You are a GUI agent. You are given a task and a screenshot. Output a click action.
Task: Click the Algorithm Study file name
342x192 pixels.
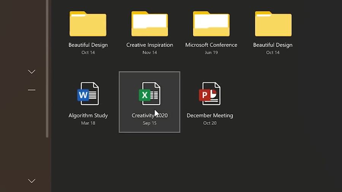click(88, 115)
